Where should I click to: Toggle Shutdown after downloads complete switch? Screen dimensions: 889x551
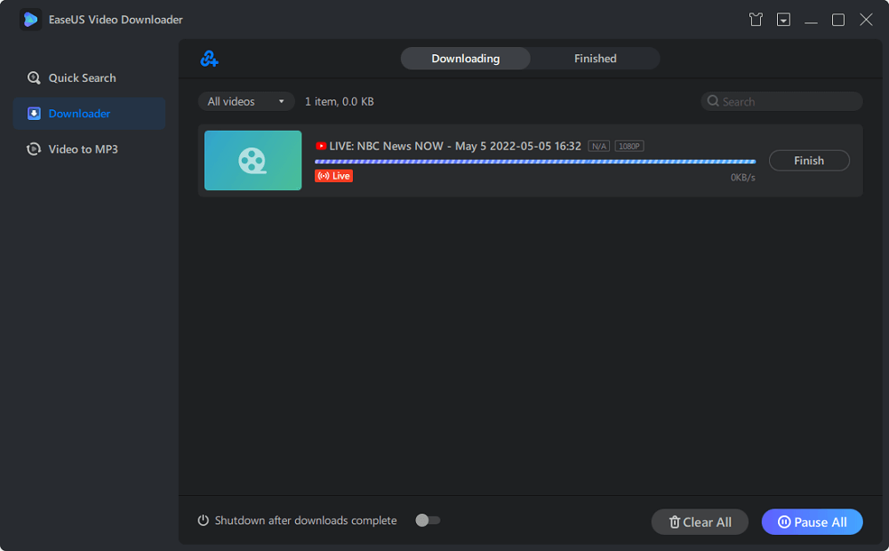[428, 521]
